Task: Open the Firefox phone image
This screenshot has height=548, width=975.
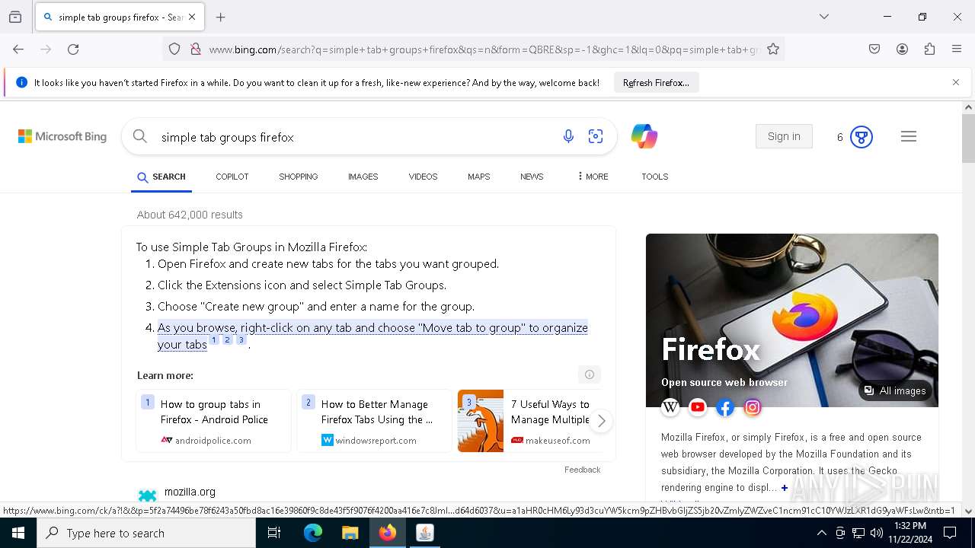Action: click(x=792, y=320)
